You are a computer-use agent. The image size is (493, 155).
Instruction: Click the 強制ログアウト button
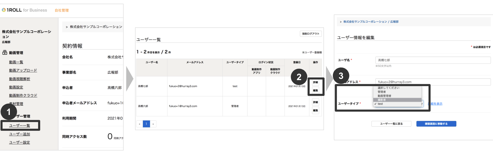coord(311,34)
